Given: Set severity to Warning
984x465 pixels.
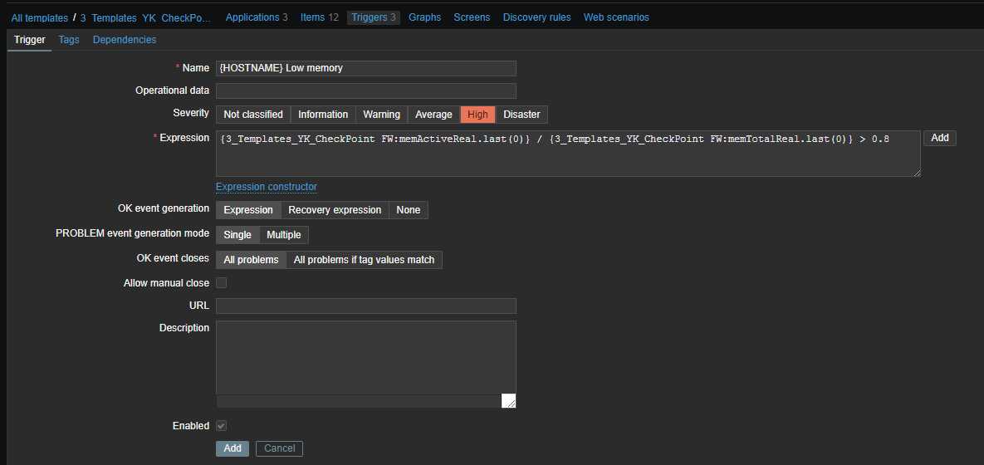Looking at the screenshot, I should (x=381, y=115).
